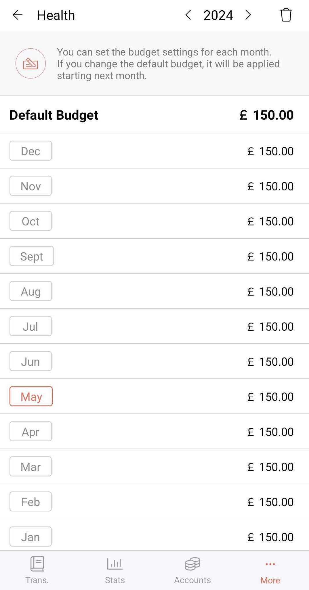This screenshot has width=309, height=590.
Task: Edit the Default Budget amount
Action: (266, 115)
